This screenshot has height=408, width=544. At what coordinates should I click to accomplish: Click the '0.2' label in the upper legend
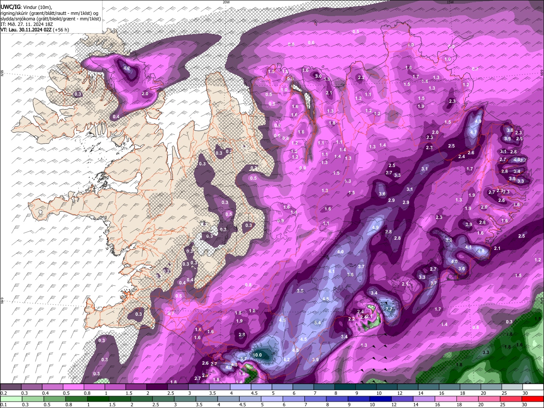point(3,393)
